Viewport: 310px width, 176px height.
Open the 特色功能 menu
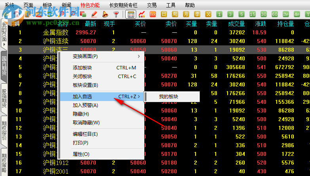90,5
